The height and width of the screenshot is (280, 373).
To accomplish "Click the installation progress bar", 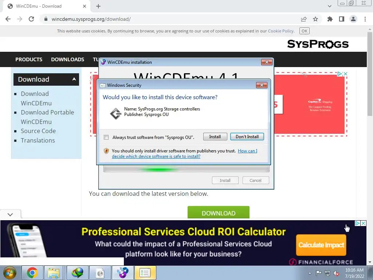I will point(186,169).
